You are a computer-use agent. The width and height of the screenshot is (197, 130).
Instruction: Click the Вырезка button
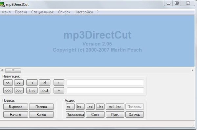(15, 107)
